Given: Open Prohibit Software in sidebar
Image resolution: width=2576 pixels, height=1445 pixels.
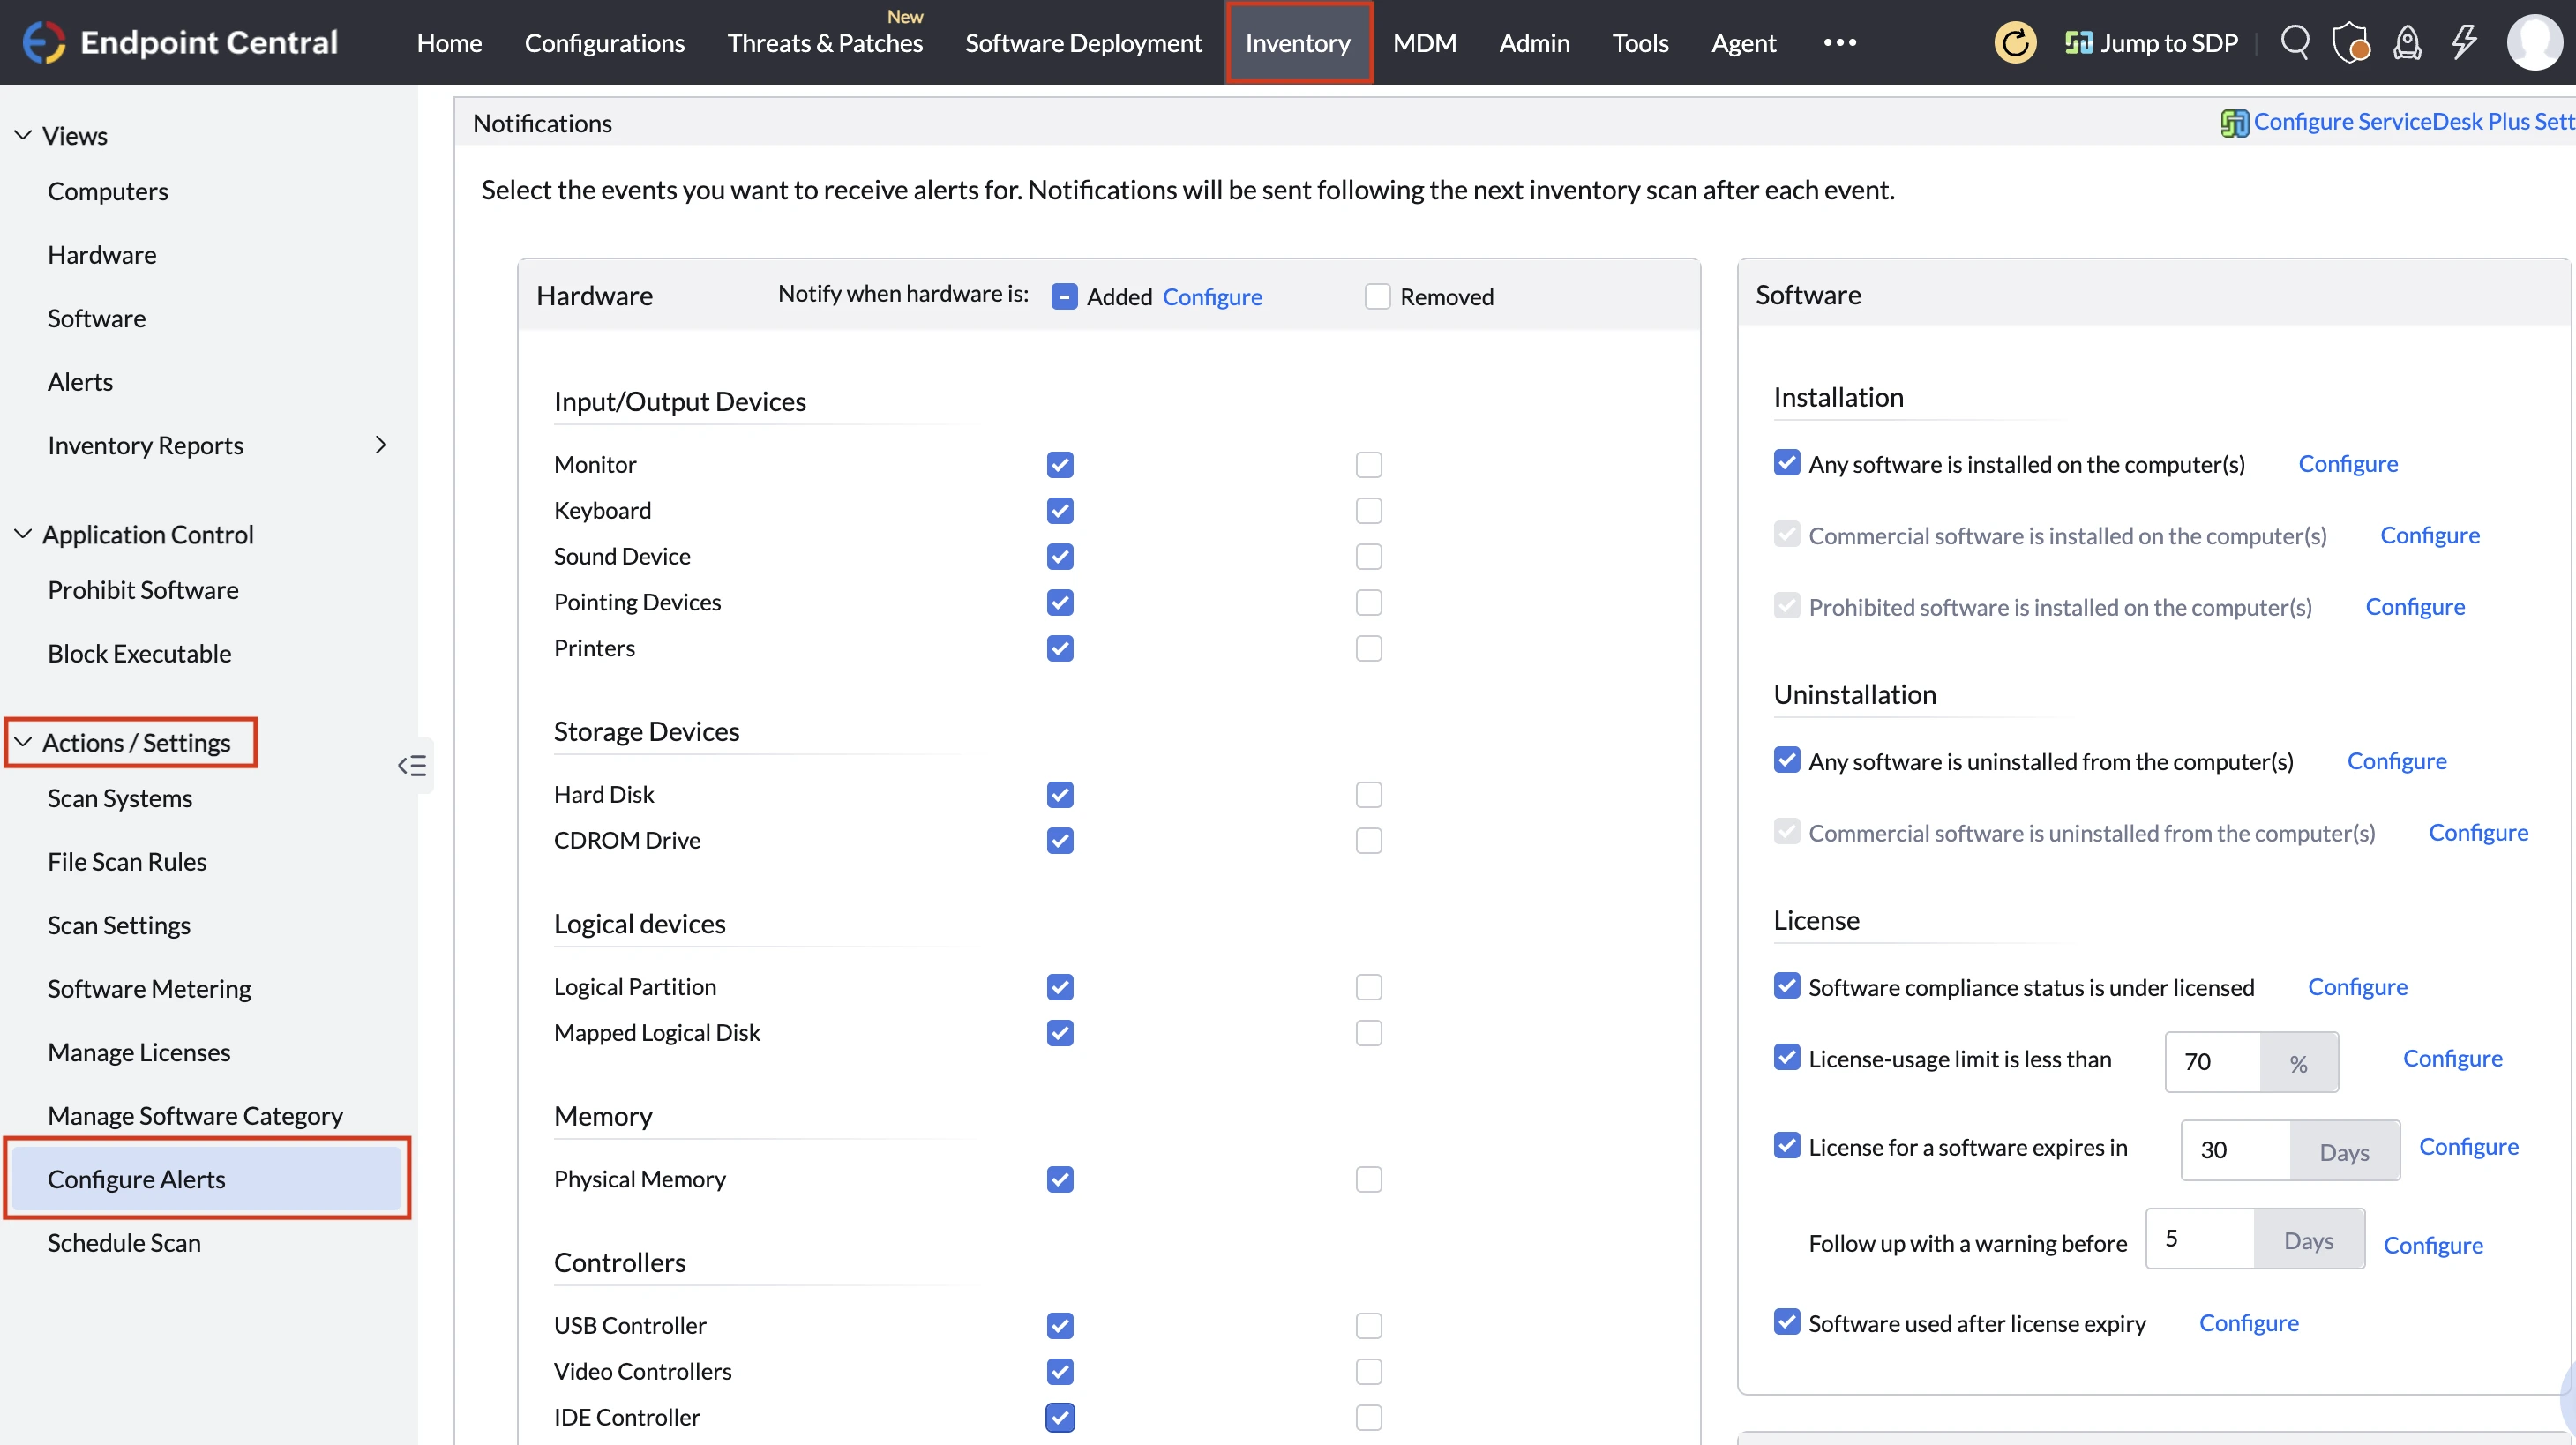Looking at the screenshot, I should [143, 590].
